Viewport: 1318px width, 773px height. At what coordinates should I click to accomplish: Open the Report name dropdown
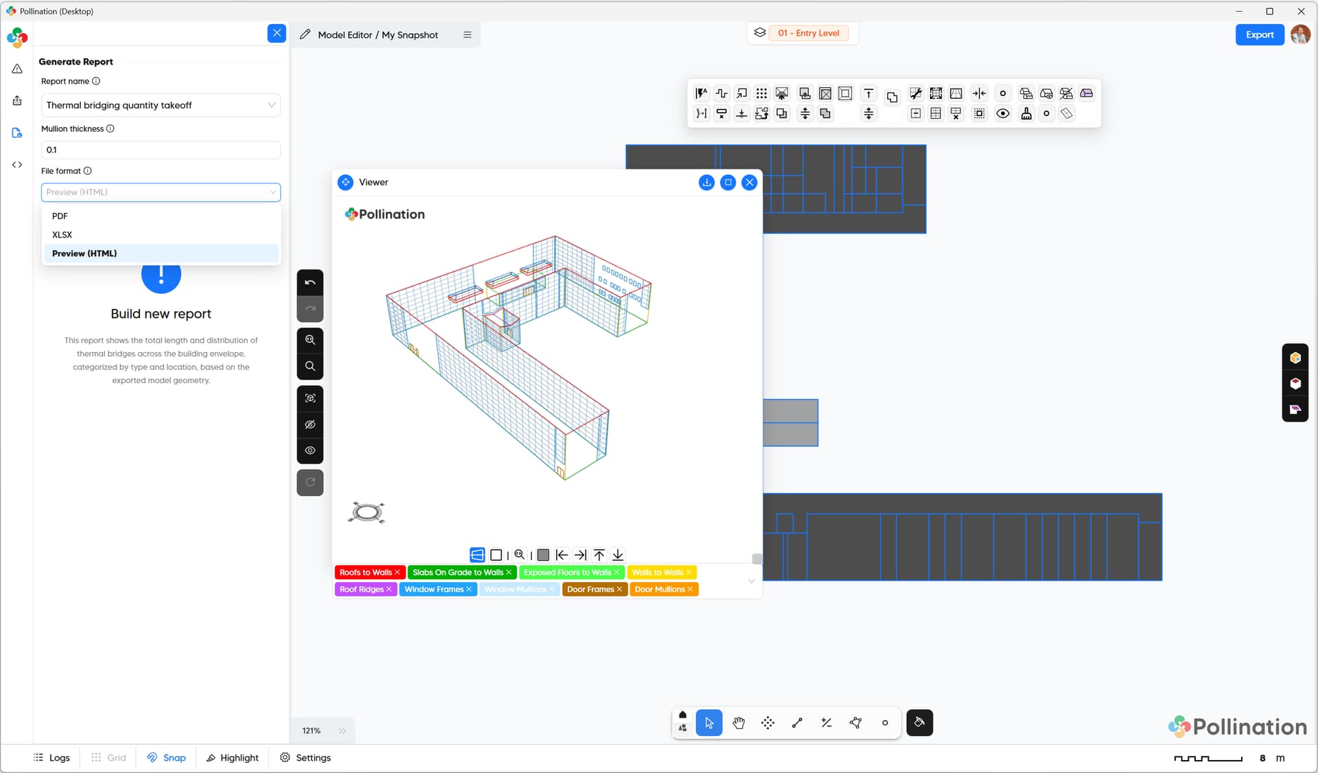[x=161, y=105]
